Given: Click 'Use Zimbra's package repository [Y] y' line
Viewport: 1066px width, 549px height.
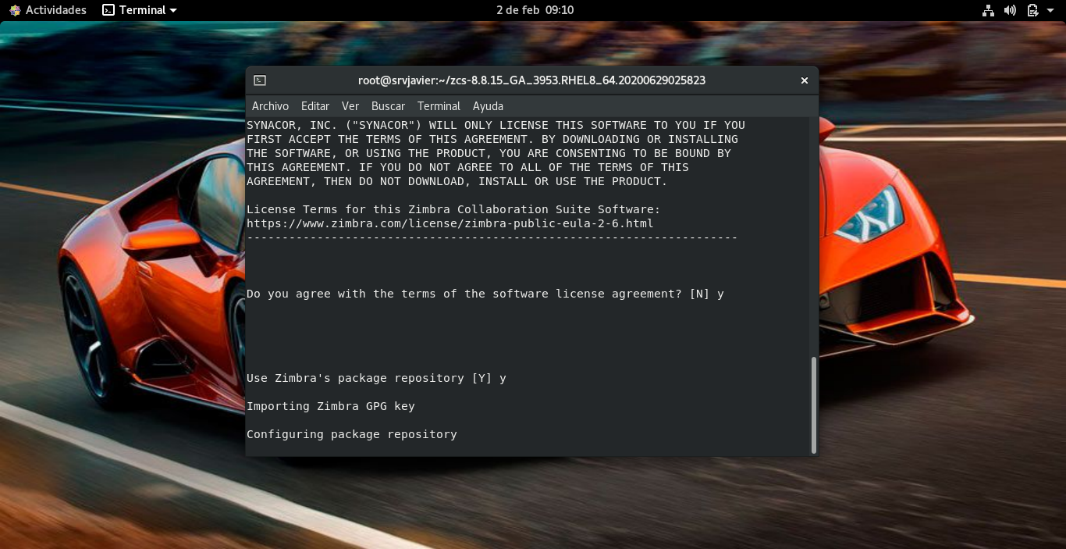Looking at the screenshot, I should (376, 378).
